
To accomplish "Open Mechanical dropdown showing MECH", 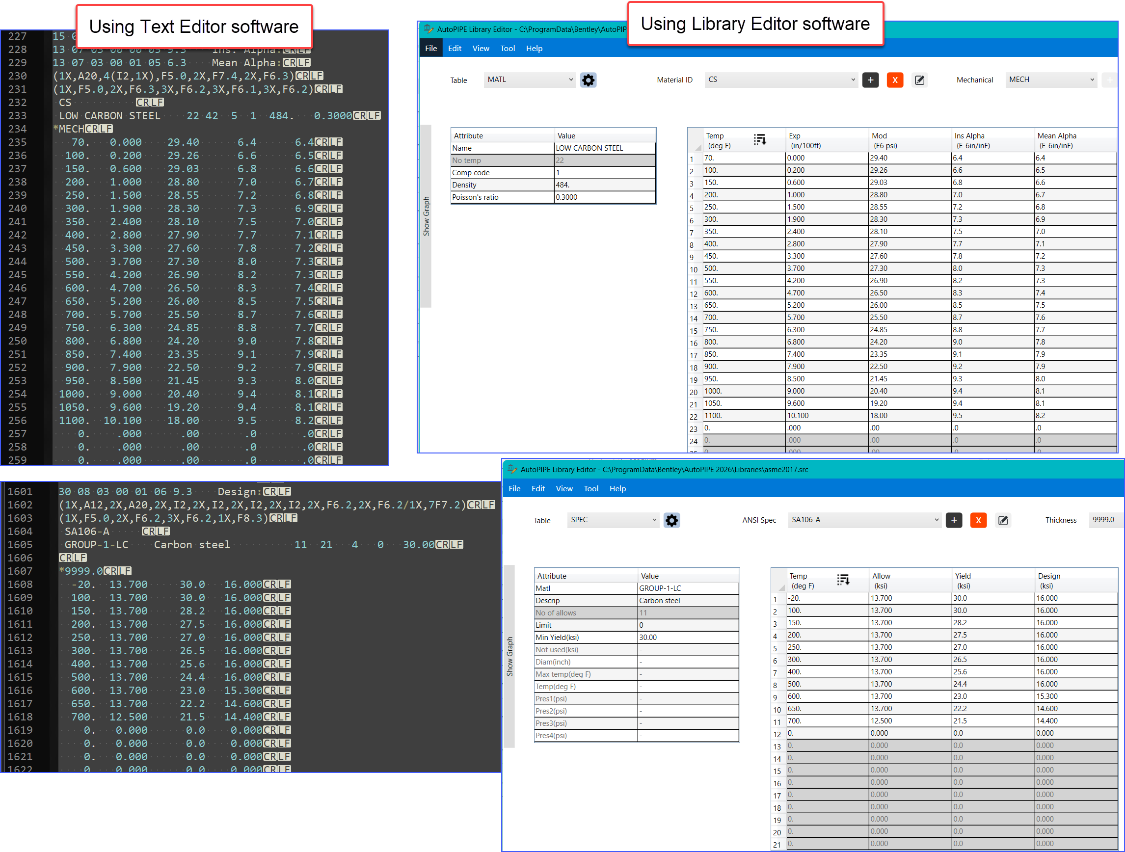I will (1051, 80).
